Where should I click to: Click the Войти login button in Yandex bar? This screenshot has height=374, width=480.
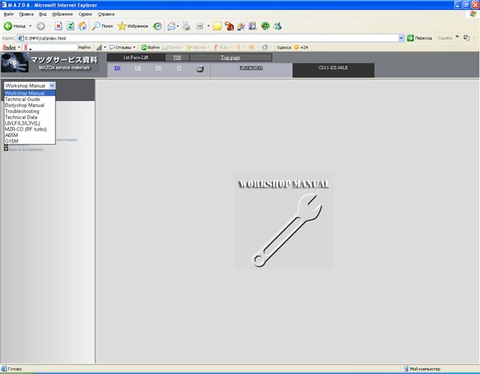pos(150,47)
